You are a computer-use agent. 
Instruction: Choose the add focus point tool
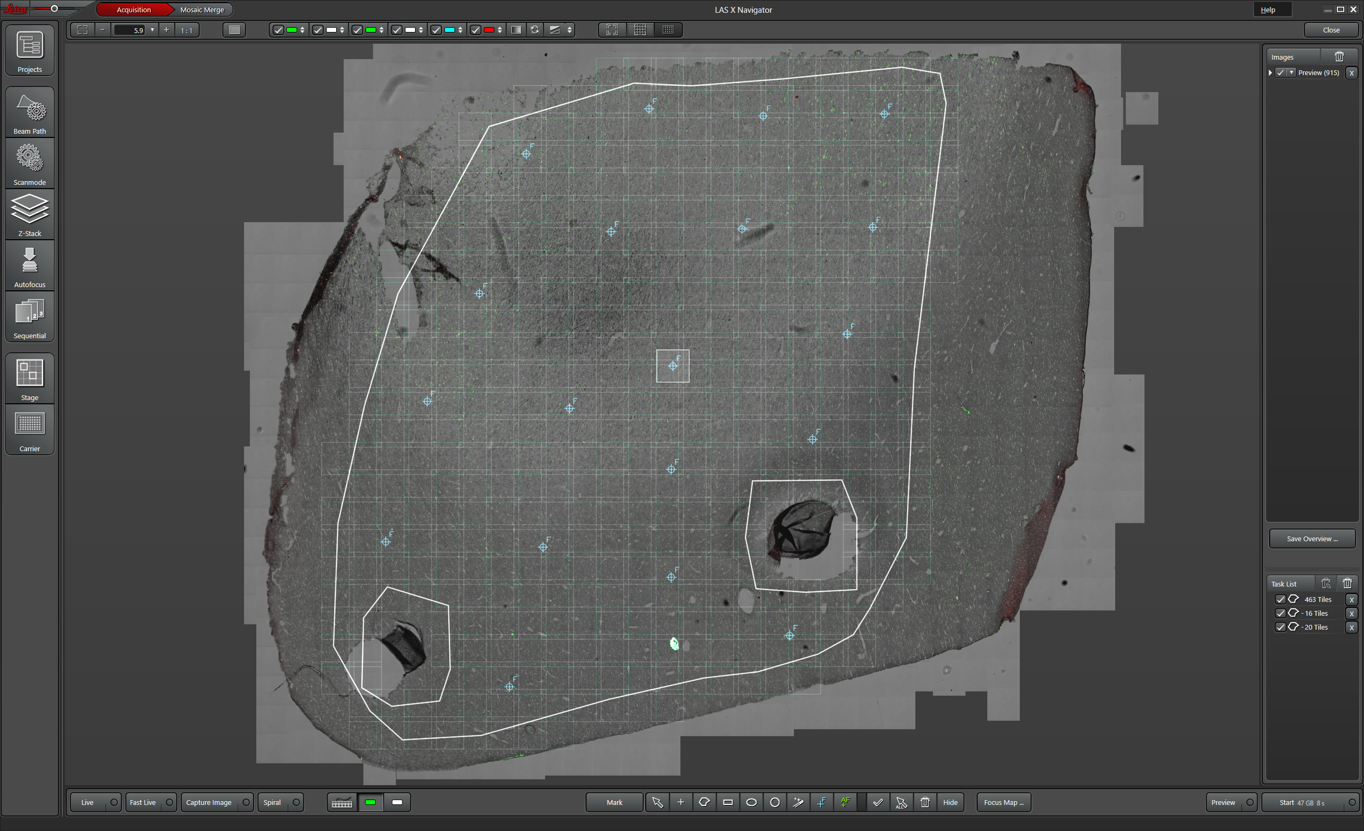822,802
